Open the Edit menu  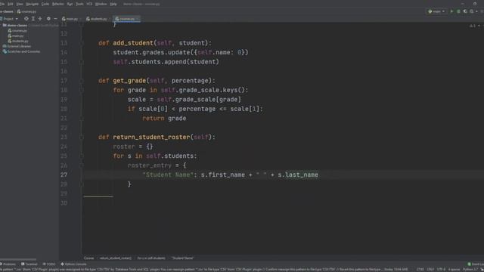coord(10,4)
